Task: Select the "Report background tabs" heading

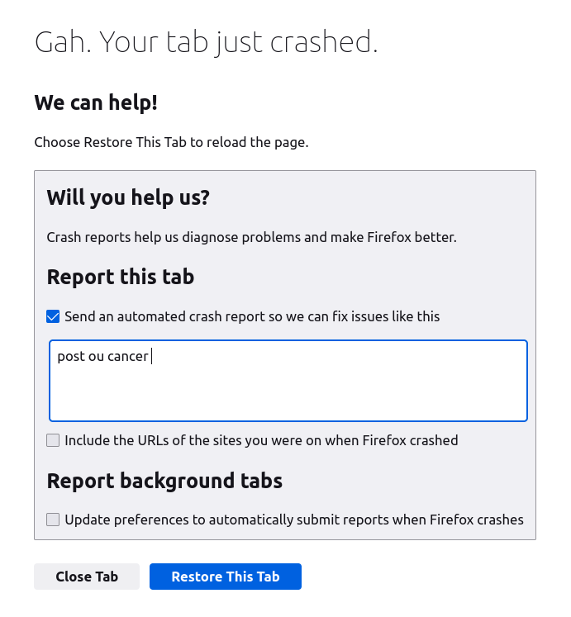Action: [164, 481]
